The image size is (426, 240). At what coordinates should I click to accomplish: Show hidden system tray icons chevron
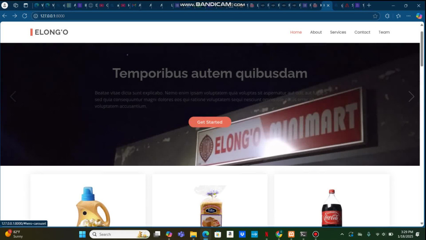point(342,234)
